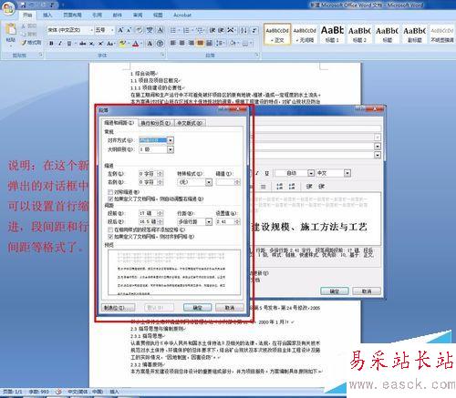Screen dimensions: 456x398
Task: Click the bullets list icon
Action: point(173,30)
